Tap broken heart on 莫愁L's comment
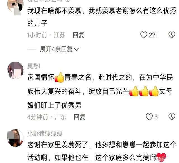Screen dimensions: 179x163 (x=172, y=117)
